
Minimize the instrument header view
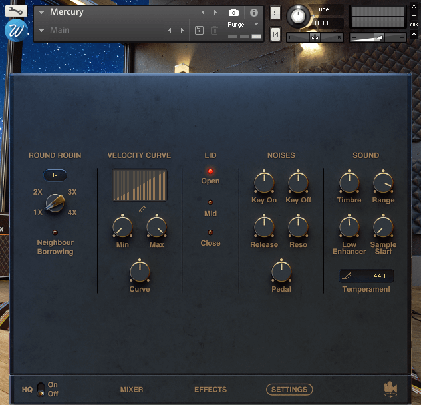[414, 15]
